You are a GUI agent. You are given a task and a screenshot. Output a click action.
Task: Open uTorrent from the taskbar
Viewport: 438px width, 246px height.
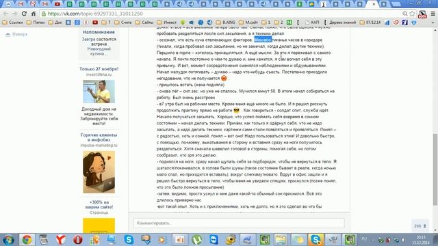click(x=197, y=240)
